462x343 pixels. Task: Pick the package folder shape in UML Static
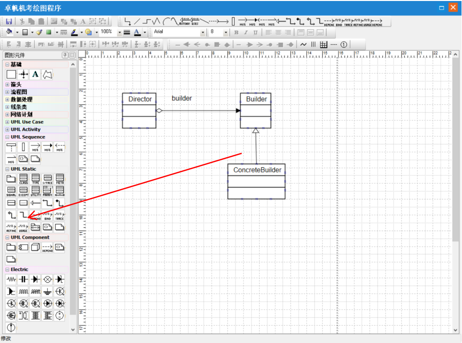point(11,179)
